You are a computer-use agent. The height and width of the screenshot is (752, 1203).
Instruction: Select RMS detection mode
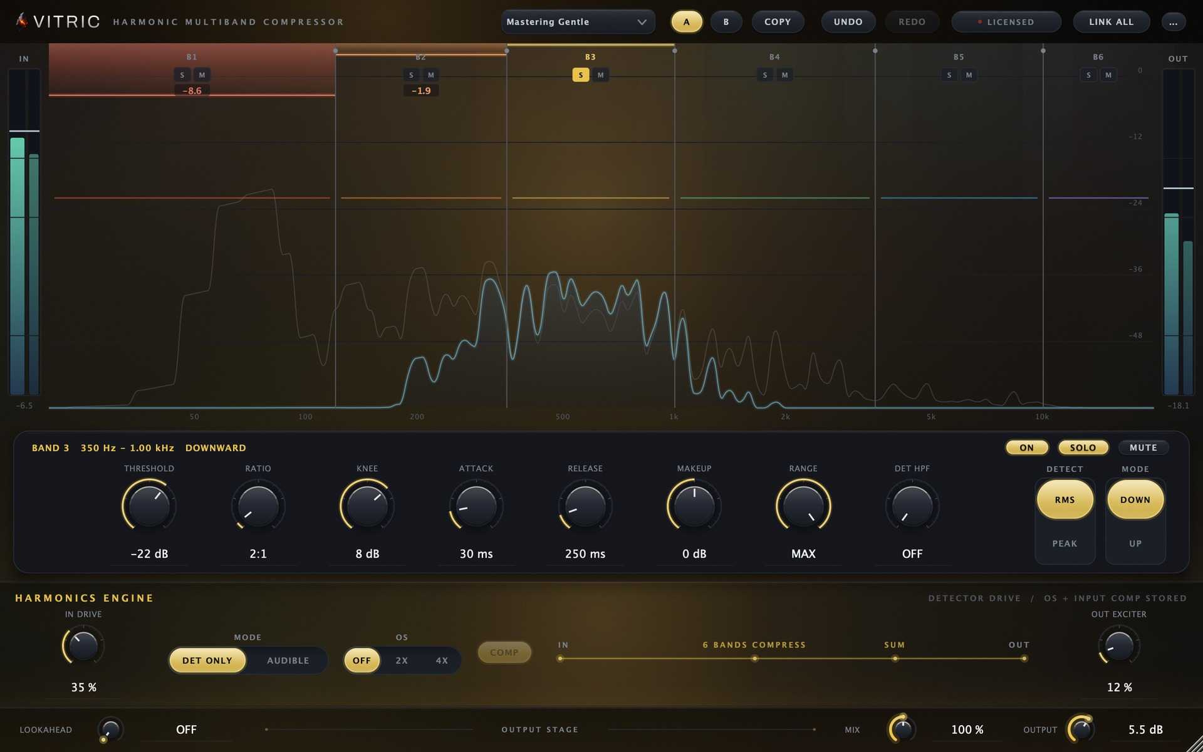[1065, 499]
